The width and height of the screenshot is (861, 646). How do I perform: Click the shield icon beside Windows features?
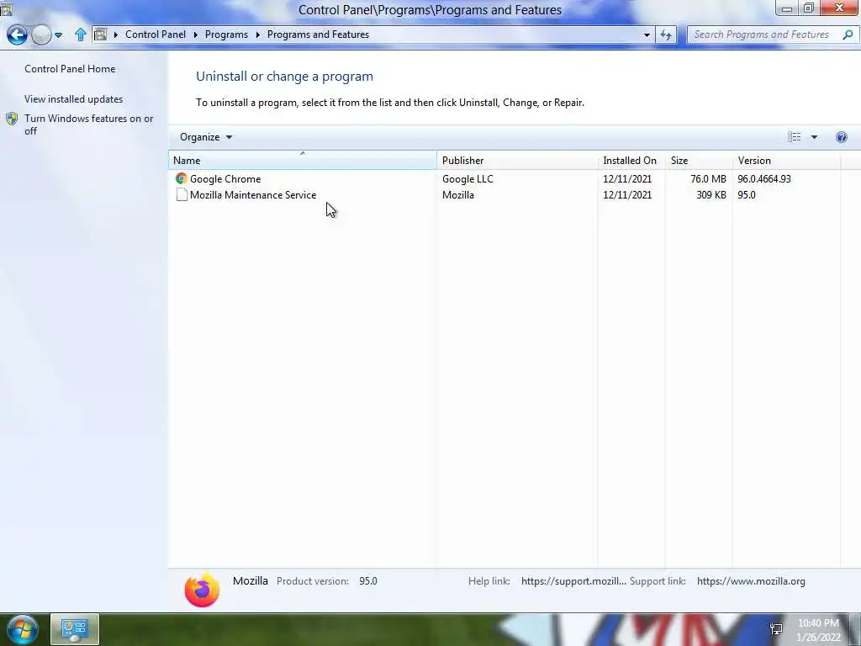coord(12,119)
